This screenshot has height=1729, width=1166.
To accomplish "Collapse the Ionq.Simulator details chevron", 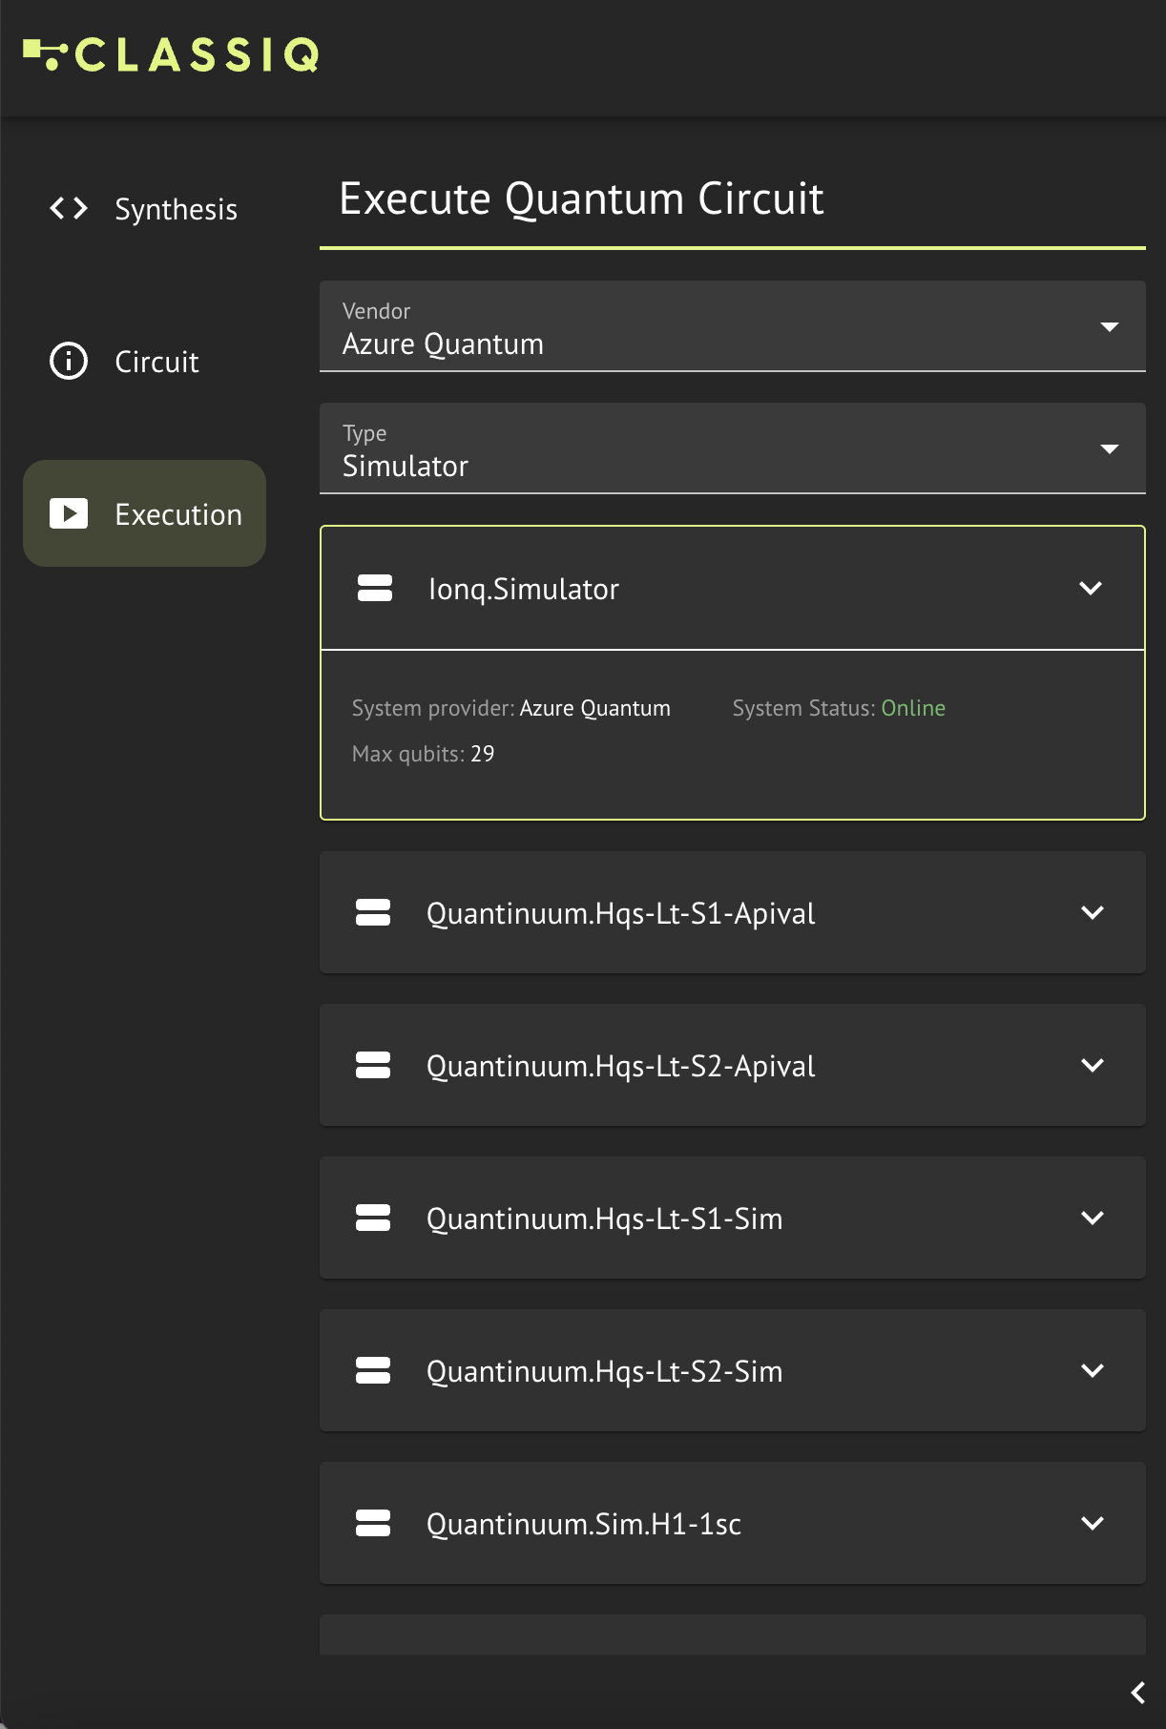I will pyautogui.click(x=1091, y=588).
